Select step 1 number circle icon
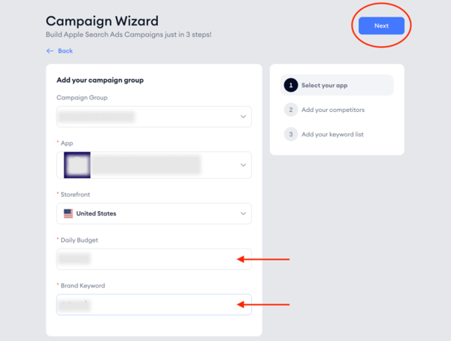The image size is (451, 341). (291, 85)
